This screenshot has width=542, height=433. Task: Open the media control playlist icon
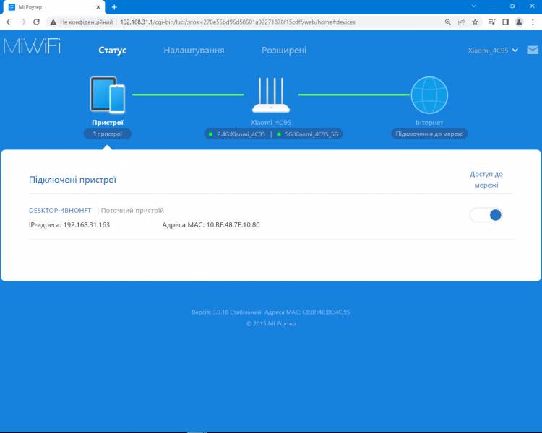click(x=491, y=22)
